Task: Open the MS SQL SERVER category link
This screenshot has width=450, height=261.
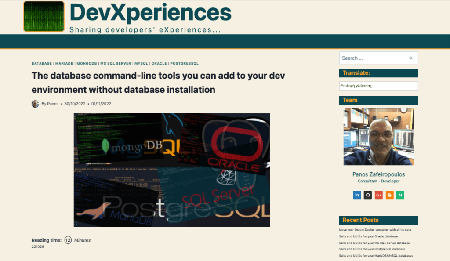Action: tap(116, 63)
